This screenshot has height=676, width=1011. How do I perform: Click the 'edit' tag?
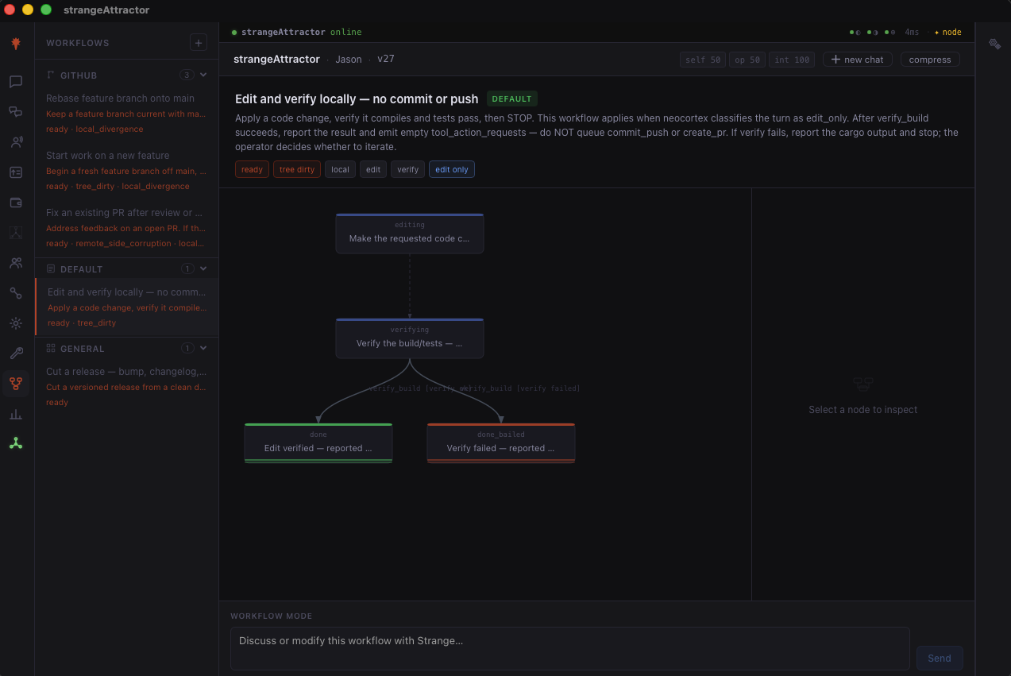373,169
